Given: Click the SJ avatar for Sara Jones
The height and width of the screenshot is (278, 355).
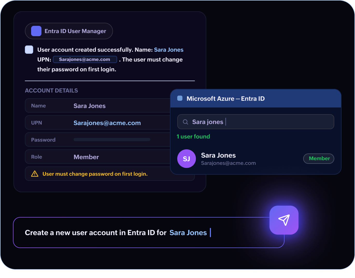Looking at the screenshot, I should (x=187, y=159).
